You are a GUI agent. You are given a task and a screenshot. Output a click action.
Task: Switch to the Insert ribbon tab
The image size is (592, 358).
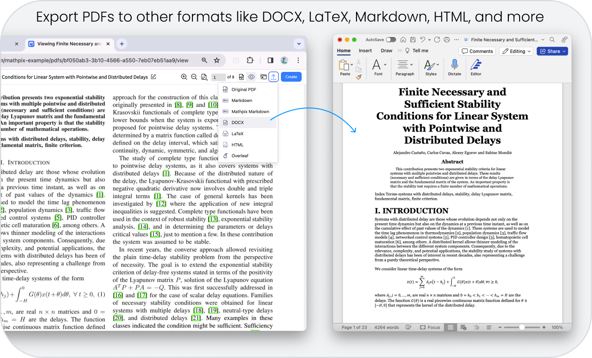(x=365, y=51)
